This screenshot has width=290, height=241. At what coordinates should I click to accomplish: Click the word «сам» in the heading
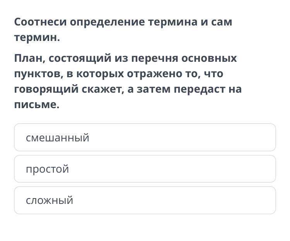coord(222,22)
